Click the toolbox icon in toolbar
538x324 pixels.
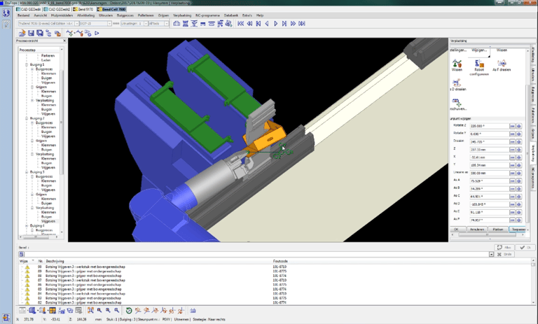[x=177, y=24]
